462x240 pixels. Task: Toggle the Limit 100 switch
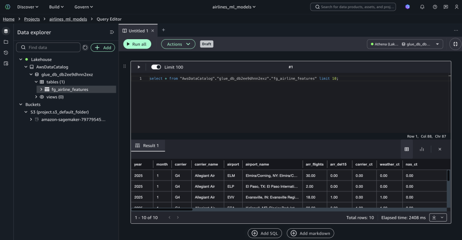tap(156, 67)
